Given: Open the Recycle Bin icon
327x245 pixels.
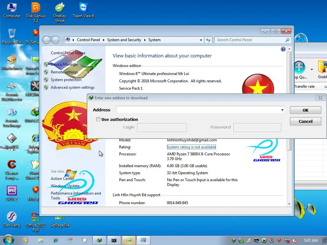Looking at the screenshot, I should (x=12, y=36).
